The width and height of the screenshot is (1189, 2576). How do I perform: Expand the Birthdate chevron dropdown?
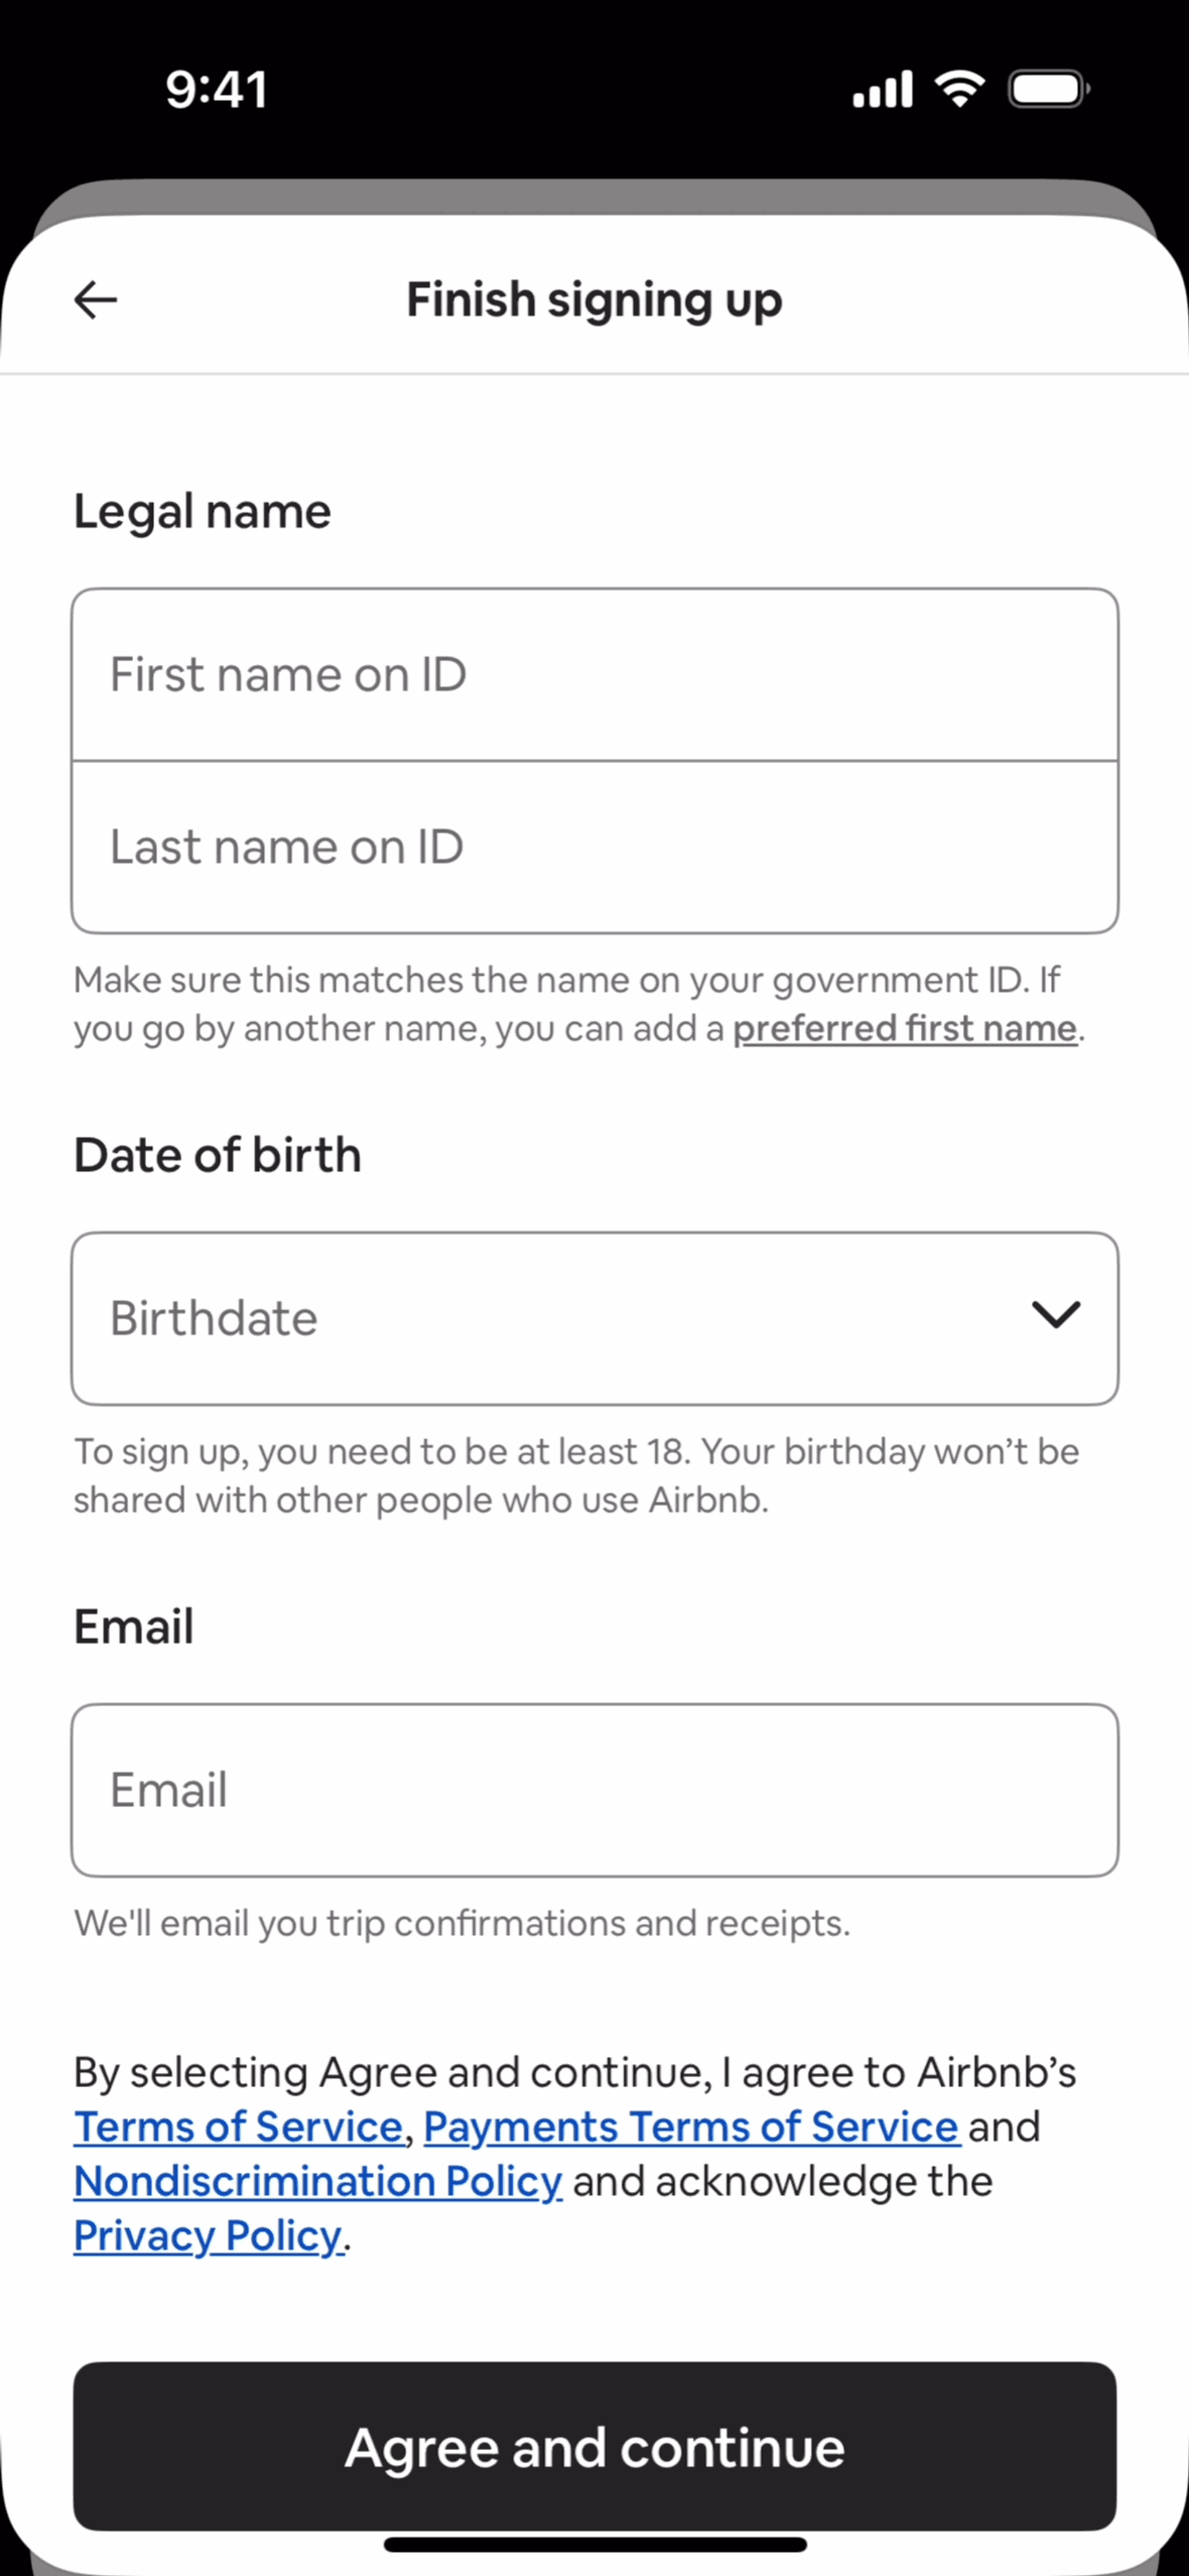coord(1056,1315)
